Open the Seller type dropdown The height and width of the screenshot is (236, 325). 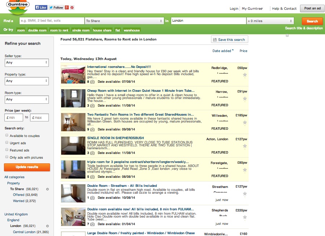(x=27, y=63)
